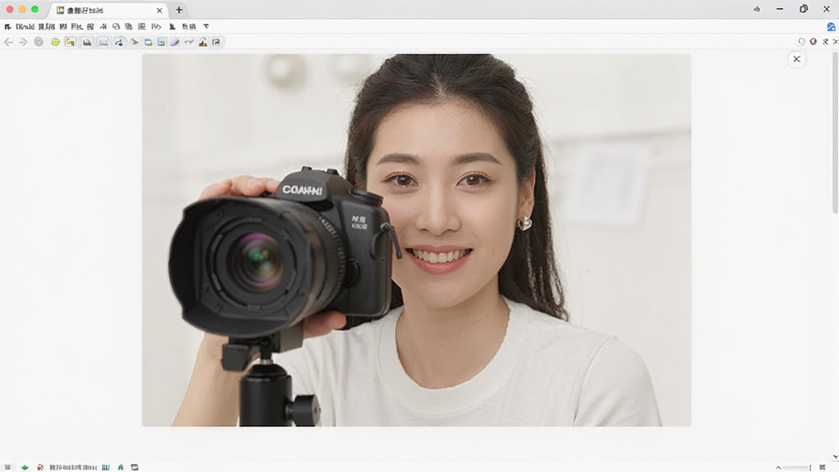Click the blue folder toolbar icon
The width and height of the screenshot is (839, 472).
pyautogui.click(x=148, y=42)
